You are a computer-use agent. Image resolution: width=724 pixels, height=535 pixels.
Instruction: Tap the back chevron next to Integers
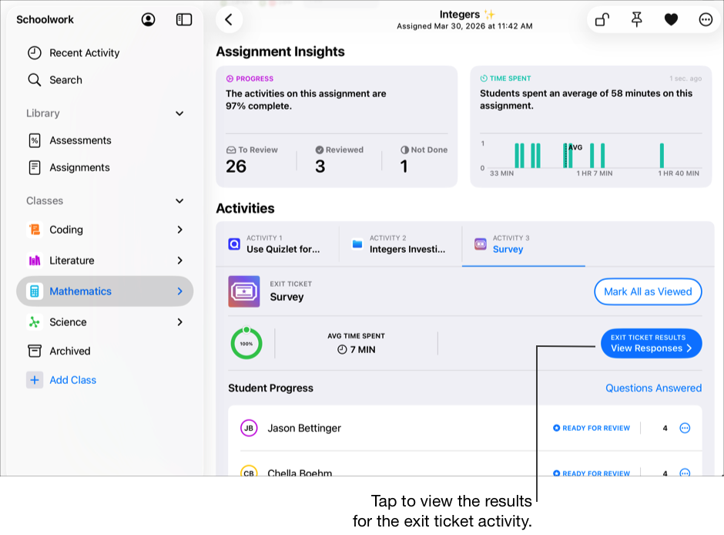[229, 19]
